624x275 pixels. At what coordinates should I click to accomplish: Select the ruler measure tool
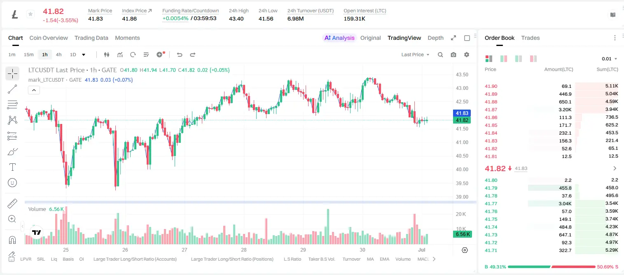pyautogui.click(x=12, y=204)
